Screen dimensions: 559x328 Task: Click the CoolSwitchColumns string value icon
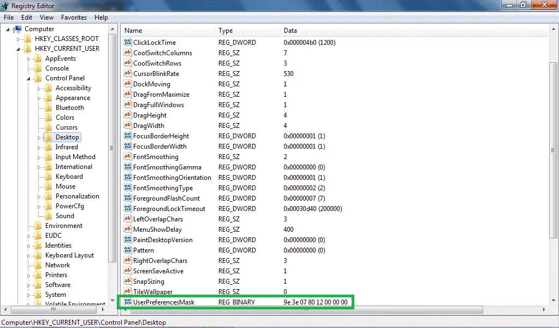[128, 52]
